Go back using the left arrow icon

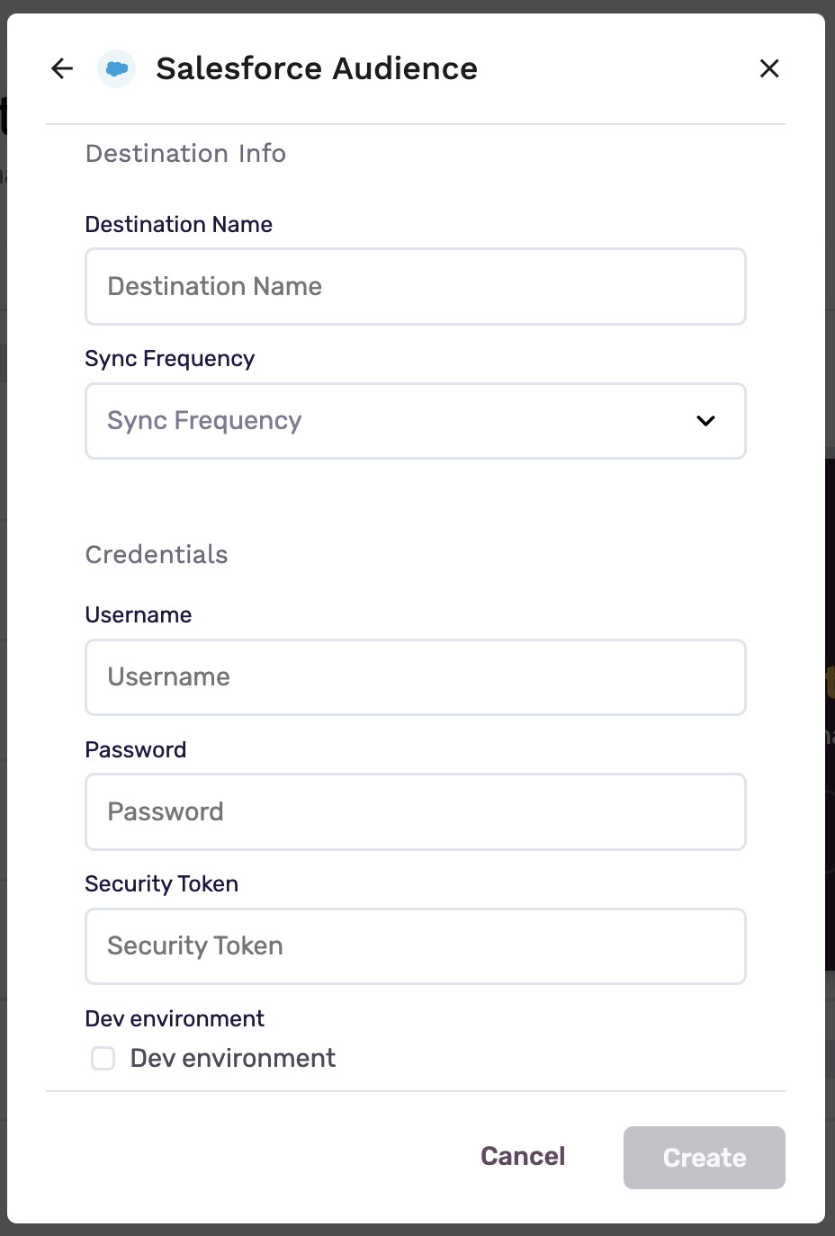[x=62, y=68]
